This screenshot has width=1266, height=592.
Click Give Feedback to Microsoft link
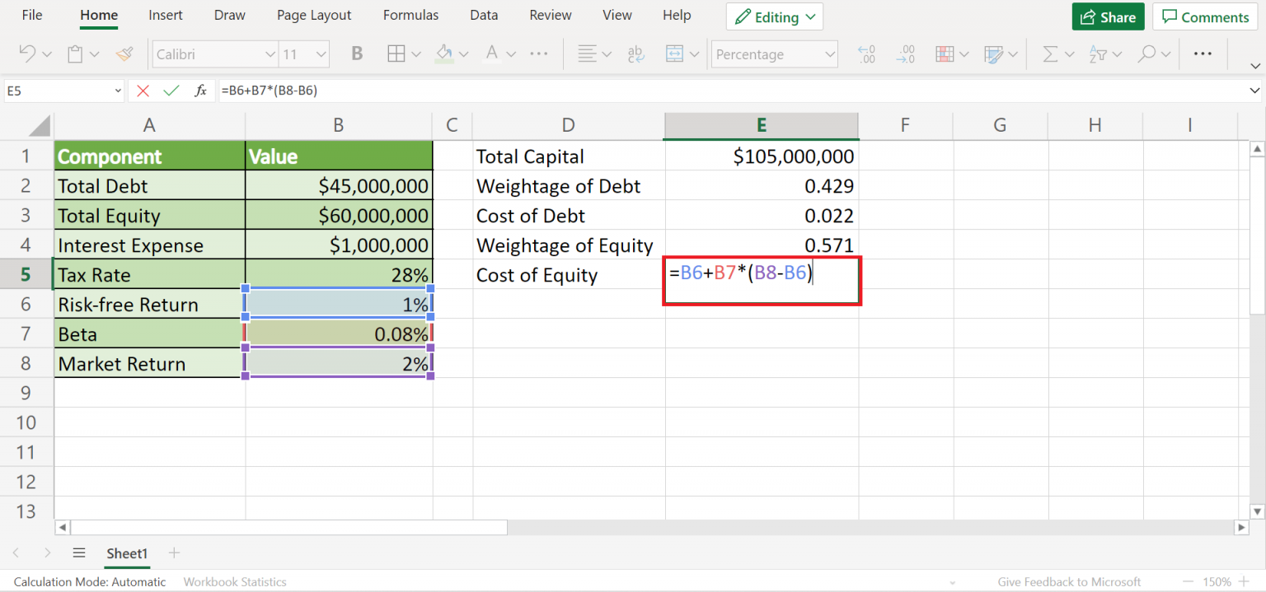click(x=1068, y=581)
